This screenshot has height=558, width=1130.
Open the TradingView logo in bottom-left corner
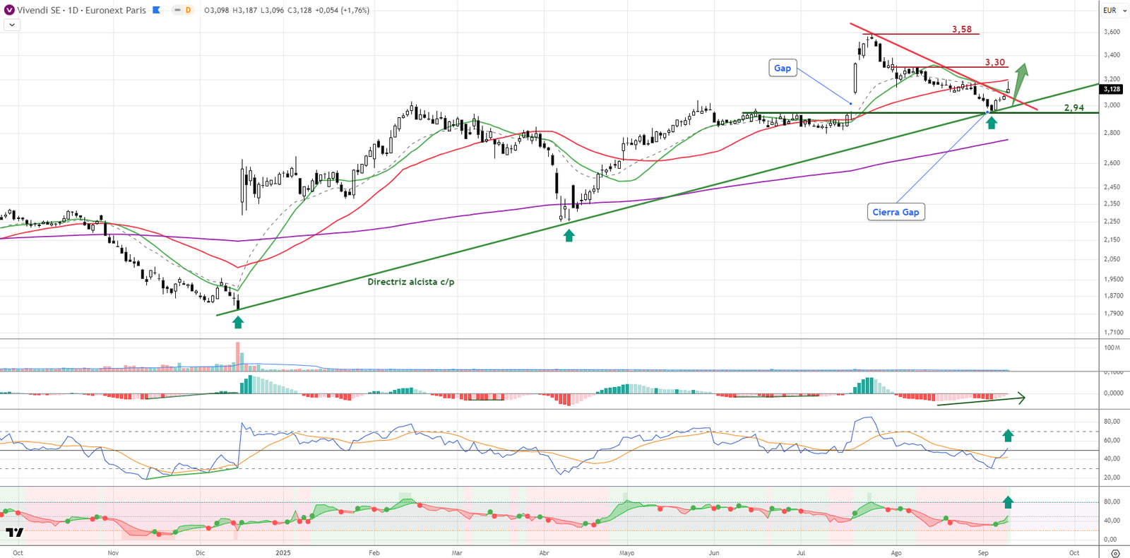click(14, 533)
